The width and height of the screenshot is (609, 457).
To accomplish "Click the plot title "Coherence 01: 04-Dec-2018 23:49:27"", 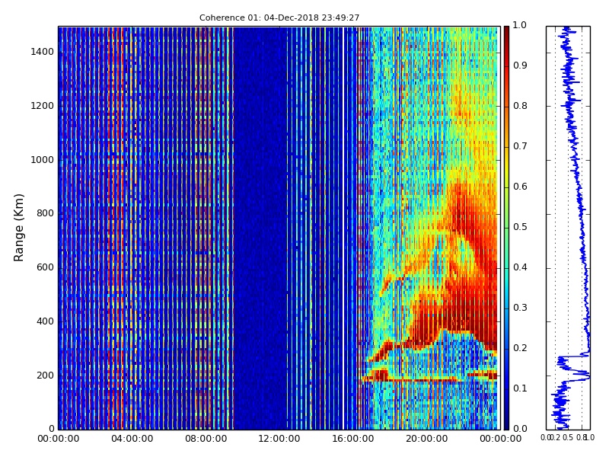I will coord(279,18).
